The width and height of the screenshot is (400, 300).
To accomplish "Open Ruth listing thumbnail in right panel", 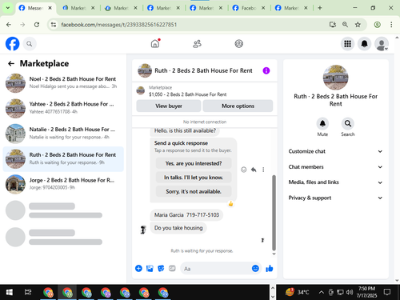I will pos(335,78).
